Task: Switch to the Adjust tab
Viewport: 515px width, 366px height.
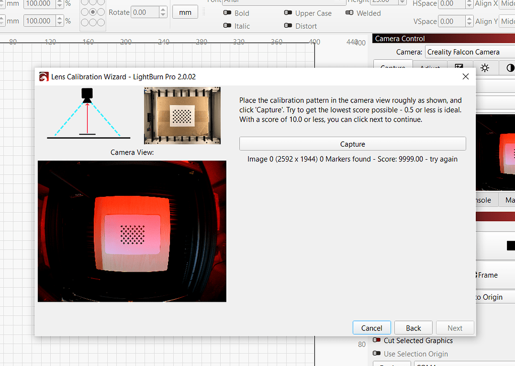Action: (430, 66)
